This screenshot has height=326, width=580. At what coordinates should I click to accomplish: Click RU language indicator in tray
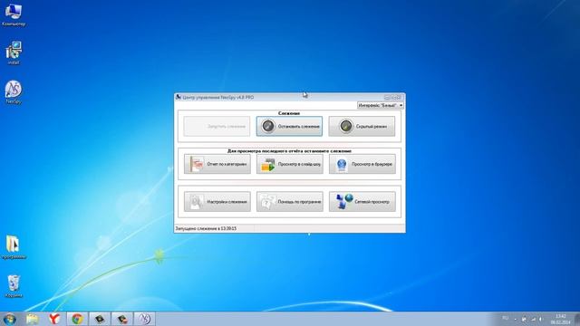(x=506, y=319)
